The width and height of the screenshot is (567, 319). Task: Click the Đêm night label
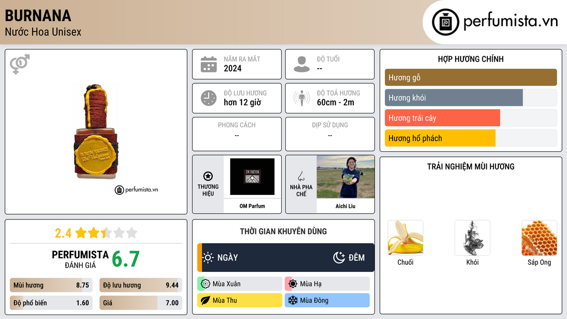point(357,258)
